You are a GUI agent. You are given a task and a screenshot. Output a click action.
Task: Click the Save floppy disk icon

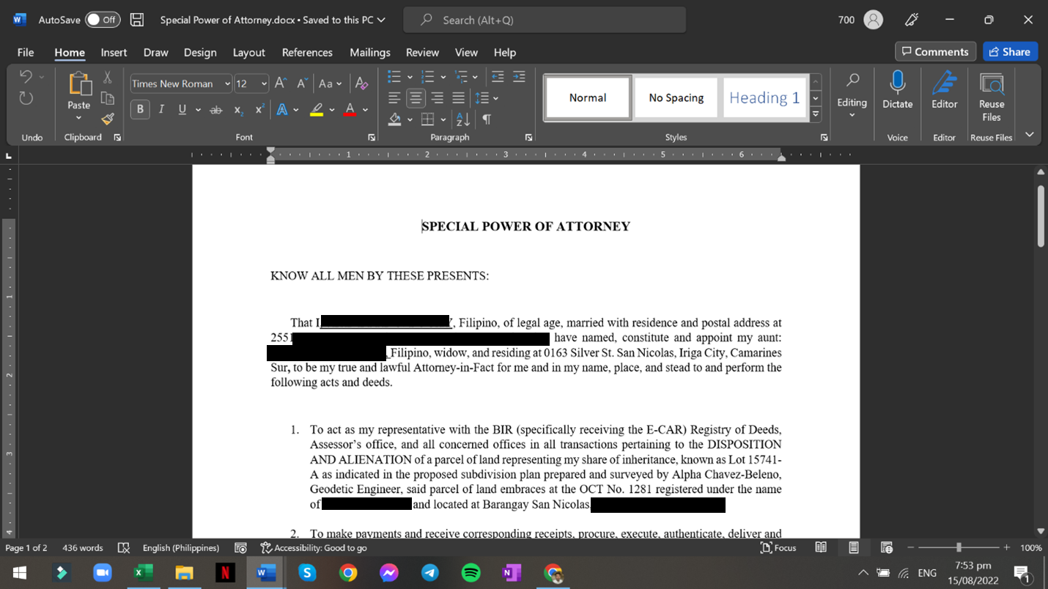point(137,20)
